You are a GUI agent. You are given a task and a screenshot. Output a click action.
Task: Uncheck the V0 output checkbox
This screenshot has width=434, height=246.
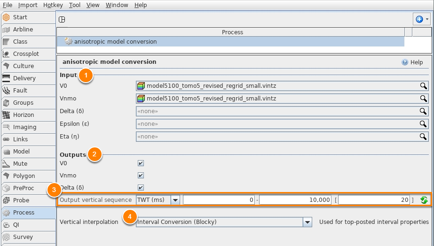(x=141, y=163)
